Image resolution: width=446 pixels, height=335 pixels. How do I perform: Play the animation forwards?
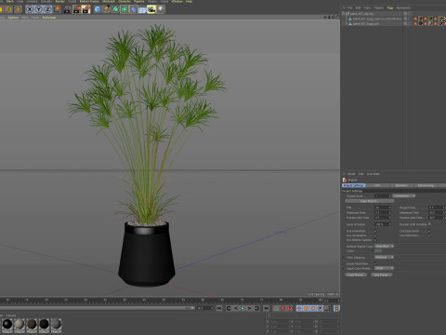[243, 308]
